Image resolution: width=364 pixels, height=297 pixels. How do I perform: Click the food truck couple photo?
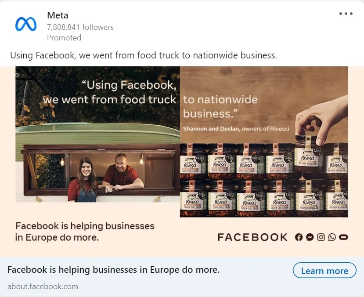[98, 134]
